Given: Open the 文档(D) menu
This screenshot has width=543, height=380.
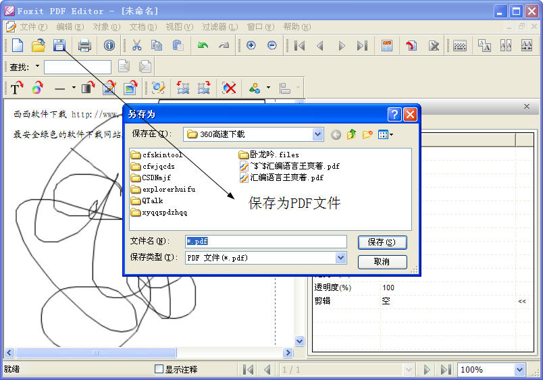Looking at the screenshot, I should tap(143, 26).
